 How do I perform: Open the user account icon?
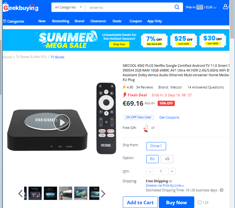coord(225,7)
